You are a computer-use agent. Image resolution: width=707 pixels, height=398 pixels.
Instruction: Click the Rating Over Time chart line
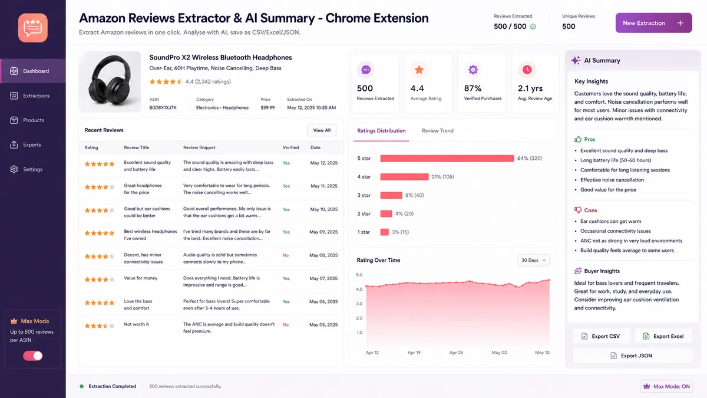(x=458, y=284)
